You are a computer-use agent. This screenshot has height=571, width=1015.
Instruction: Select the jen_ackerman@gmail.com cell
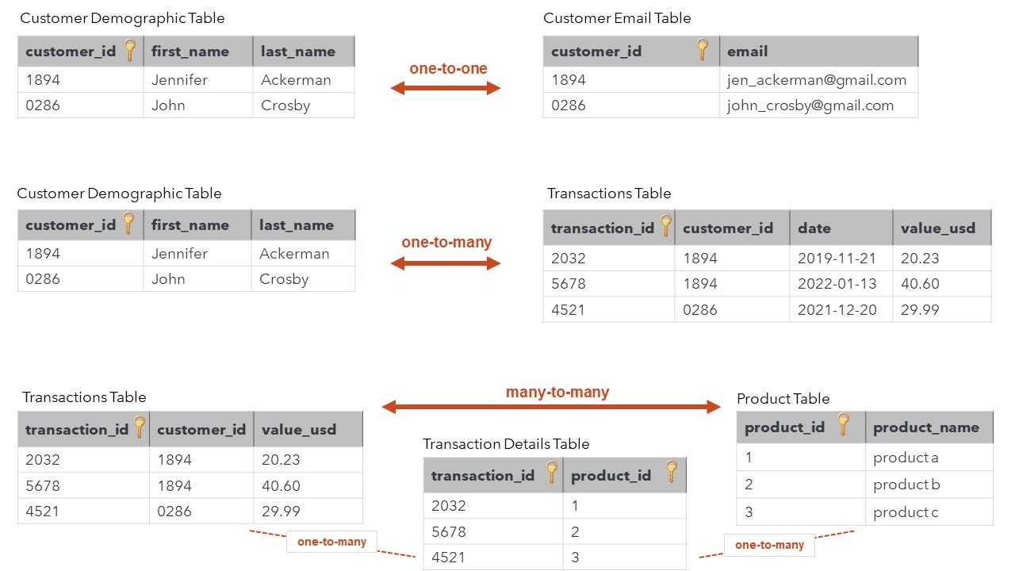pyautogui.click(x=819, y=79)
